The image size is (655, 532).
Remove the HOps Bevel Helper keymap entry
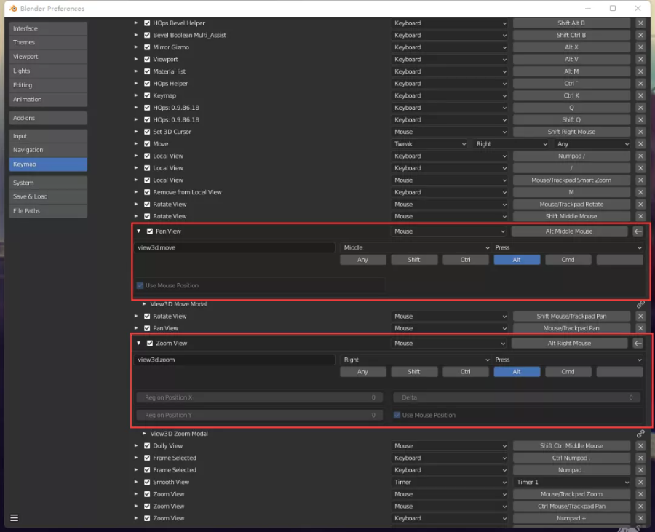tap(640, 23)
